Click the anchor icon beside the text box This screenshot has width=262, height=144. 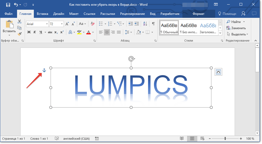pyautogui.click(x=44, y=71)
